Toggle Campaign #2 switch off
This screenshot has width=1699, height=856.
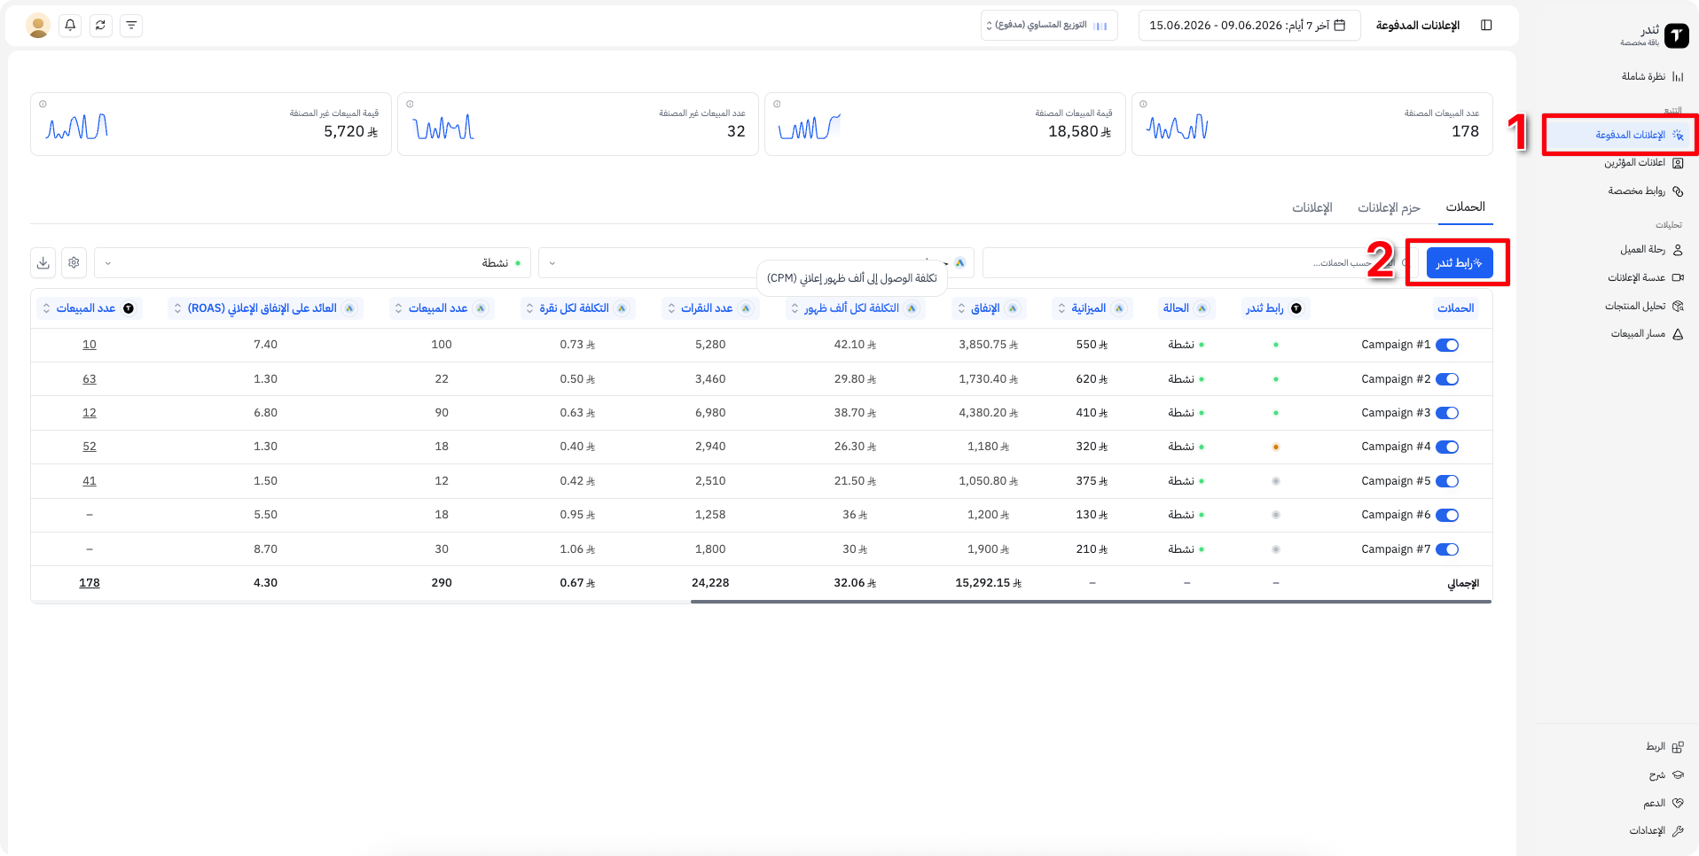1447,379
